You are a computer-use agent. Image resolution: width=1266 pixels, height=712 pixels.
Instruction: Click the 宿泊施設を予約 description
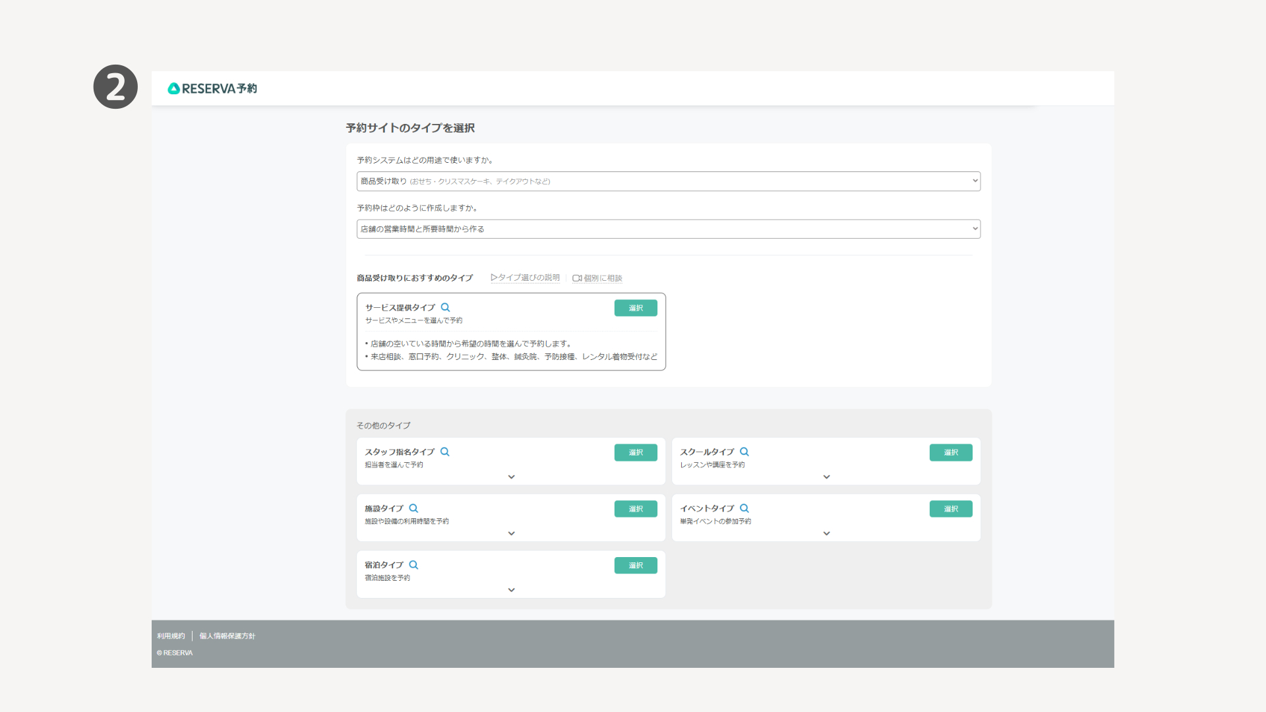pos(387,578)
